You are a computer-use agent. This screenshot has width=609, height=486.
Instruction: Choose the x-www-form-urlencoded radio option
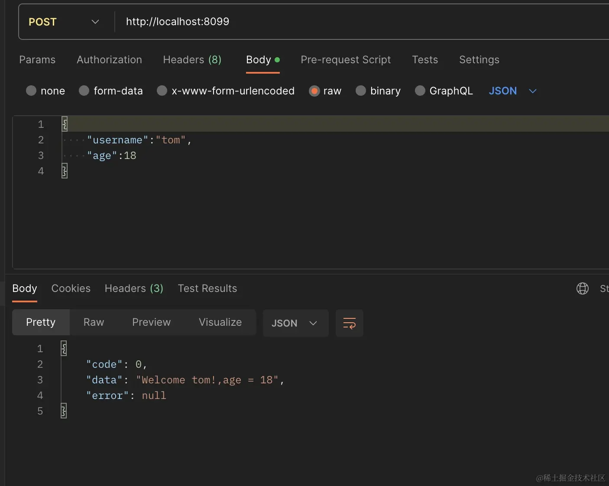pyautogui.click(x=162, y=91)
